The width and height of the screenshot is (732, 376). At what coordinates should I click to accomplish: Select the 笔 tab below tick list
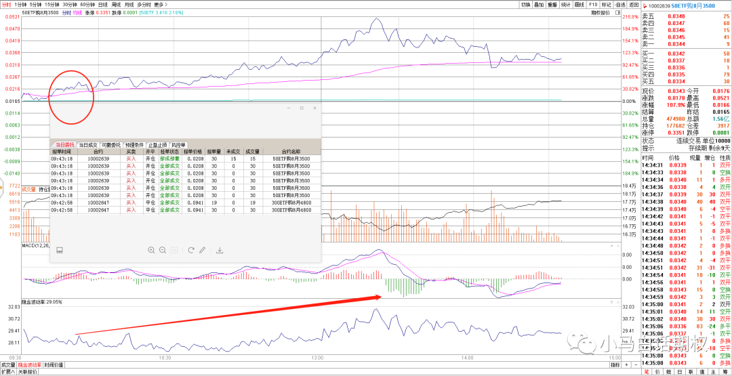(x=647, y=372)
